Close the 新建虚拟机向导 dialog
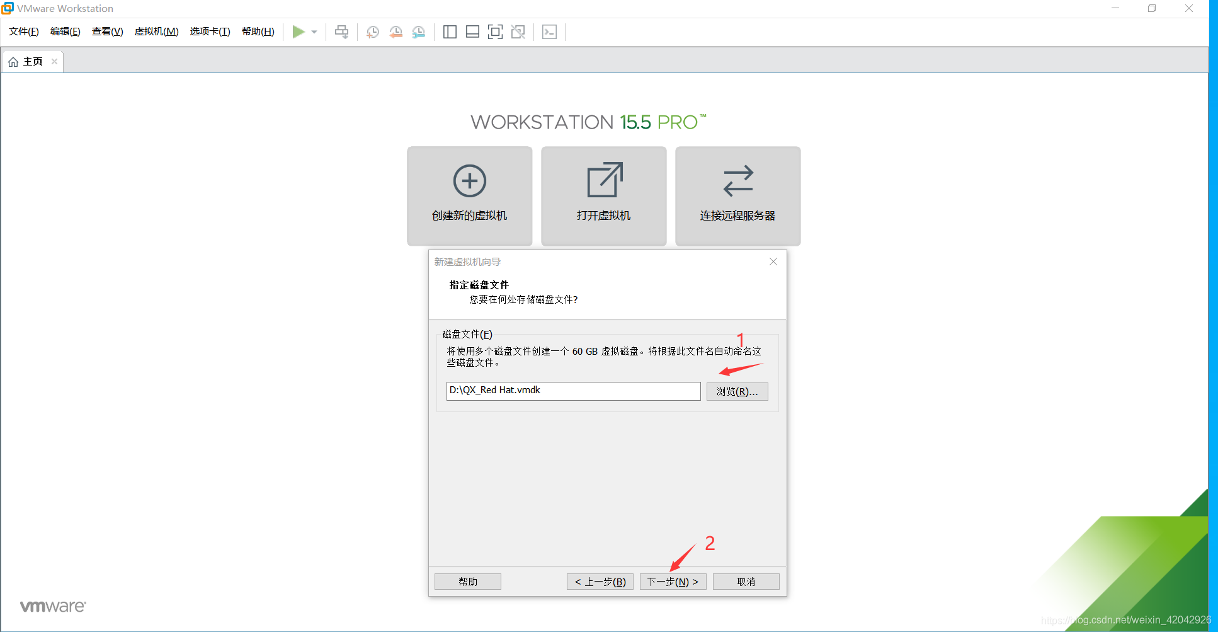This screenshot has width=1218, height=632. [x=773, y=261]
